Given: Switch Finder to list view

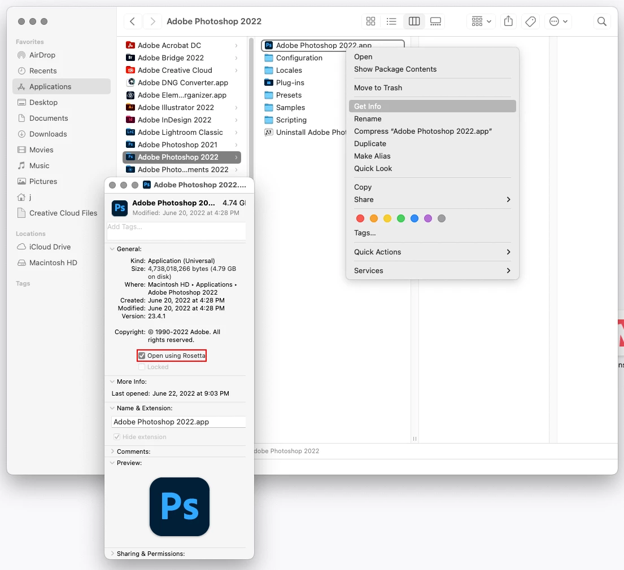Looking at the screenshot, I should coord(391,21).
